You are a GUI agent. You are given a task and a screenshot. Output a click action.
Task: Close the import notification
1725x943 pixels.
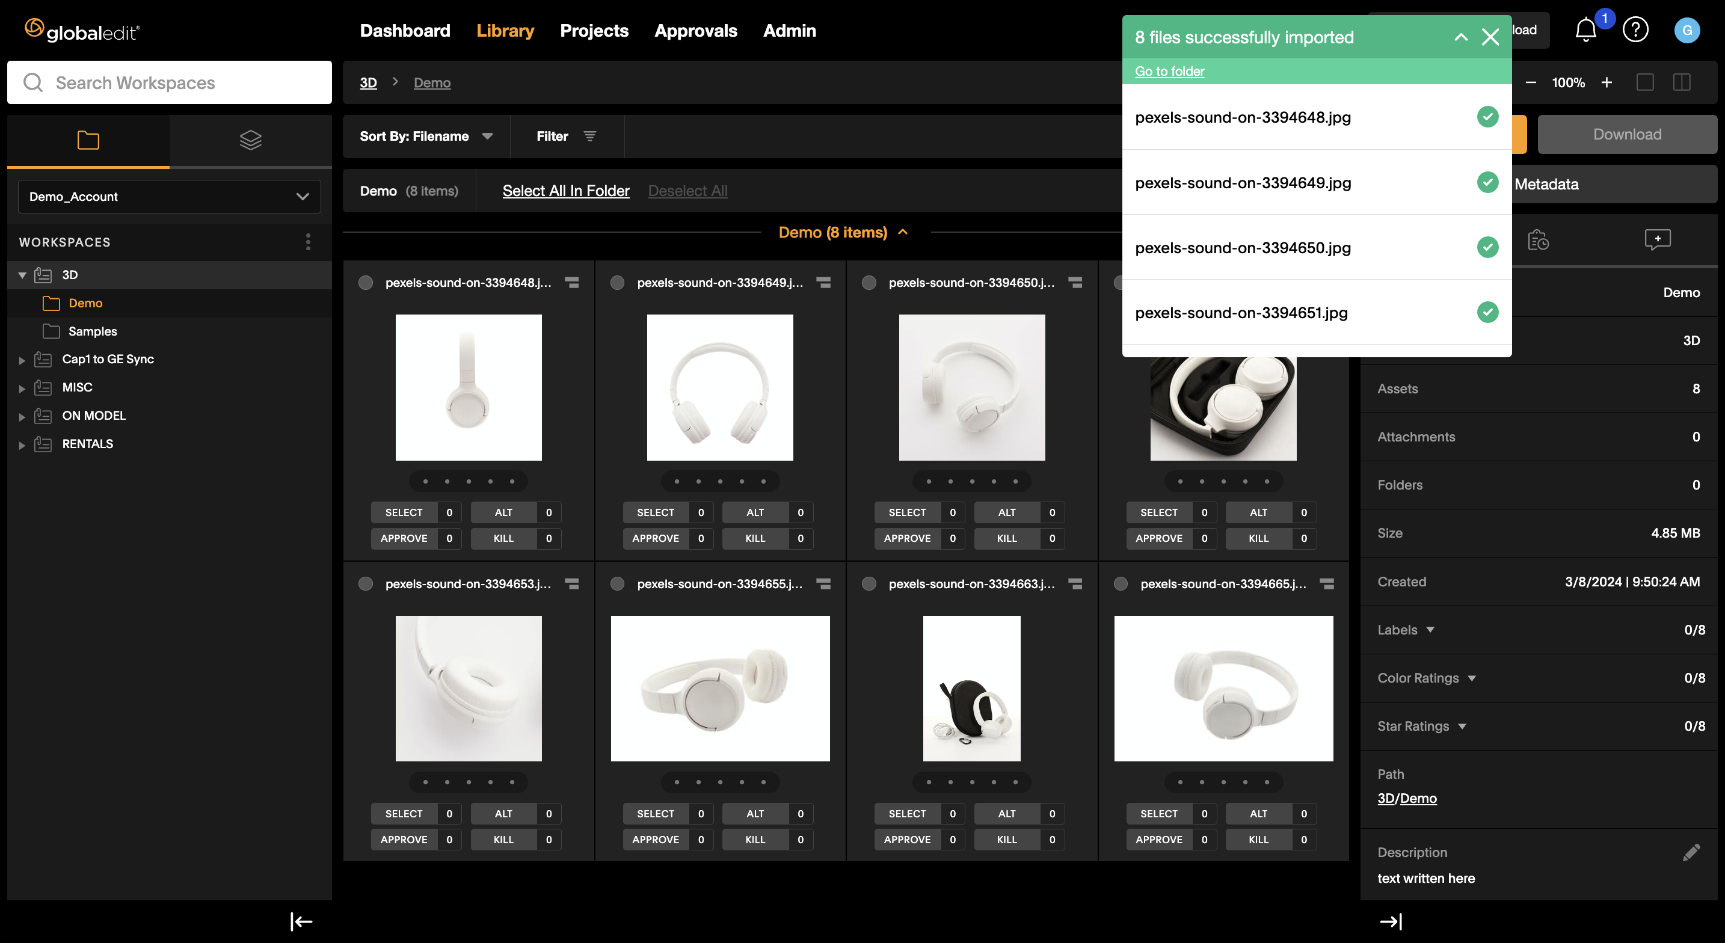[x=1490, y=37]
